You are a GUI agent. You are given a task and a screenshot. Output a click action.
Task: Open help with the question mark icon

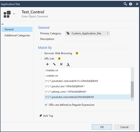(131, 4)
